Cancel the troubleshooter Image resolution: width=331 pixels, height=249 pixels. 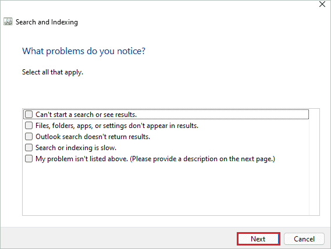tap(304, 239)
